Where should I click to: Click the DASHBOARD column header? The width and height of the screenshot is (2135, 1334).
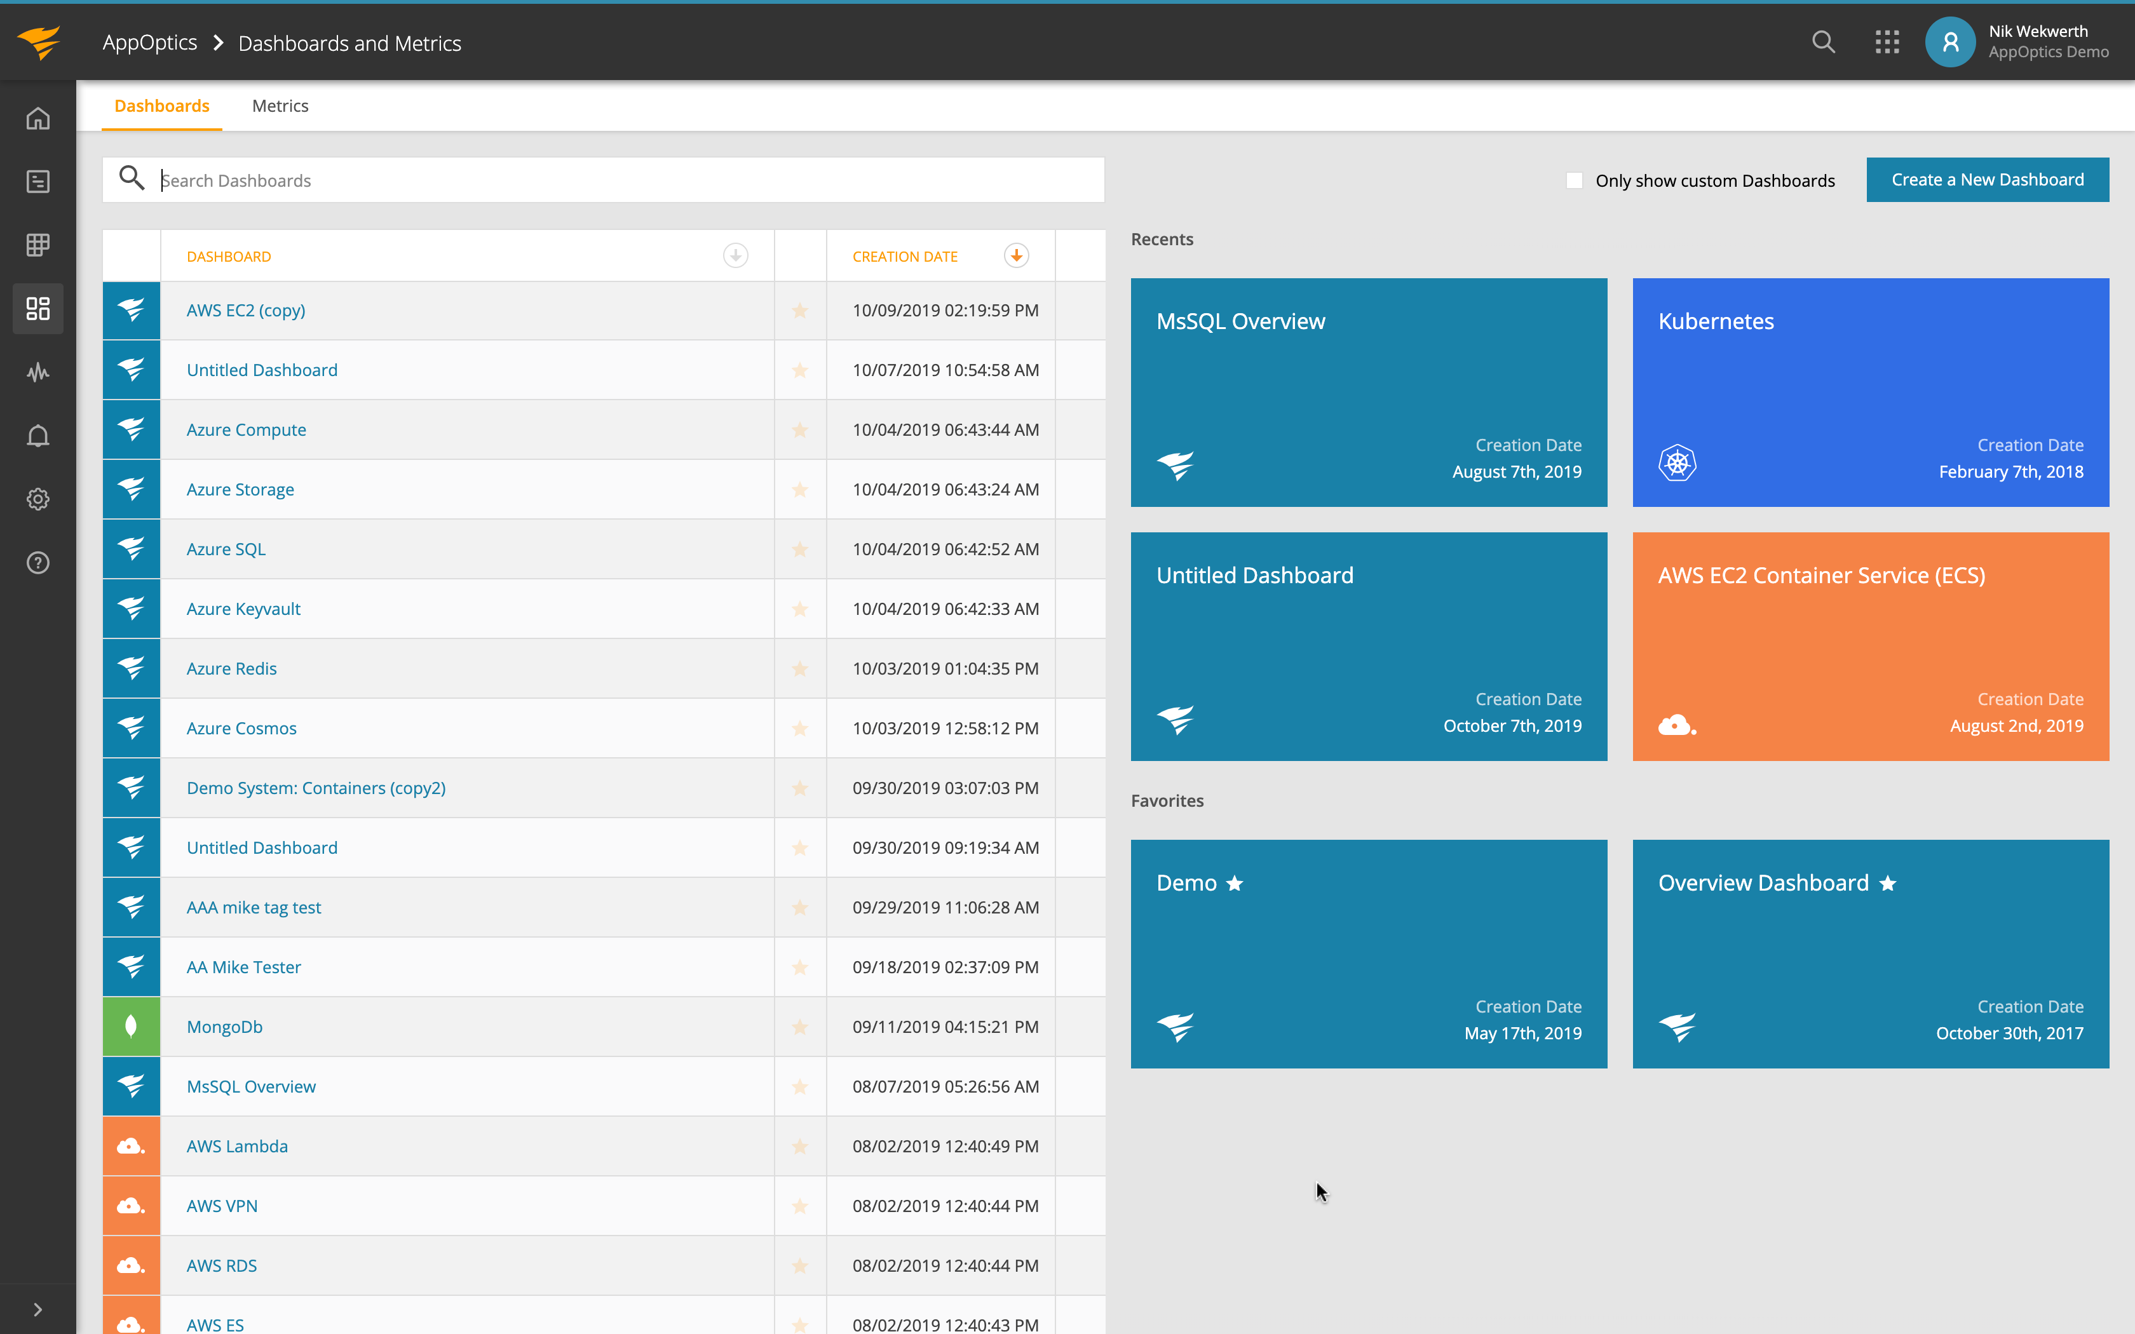[229, 257]
